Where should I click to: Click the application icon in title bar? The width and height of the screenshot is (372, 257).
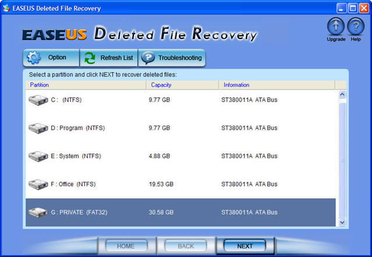click(6, 8)
